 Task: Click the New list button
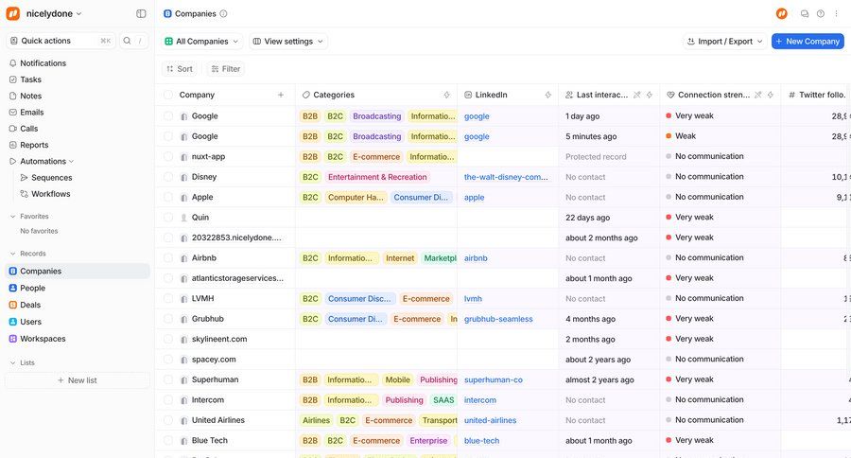pos(78,380)
